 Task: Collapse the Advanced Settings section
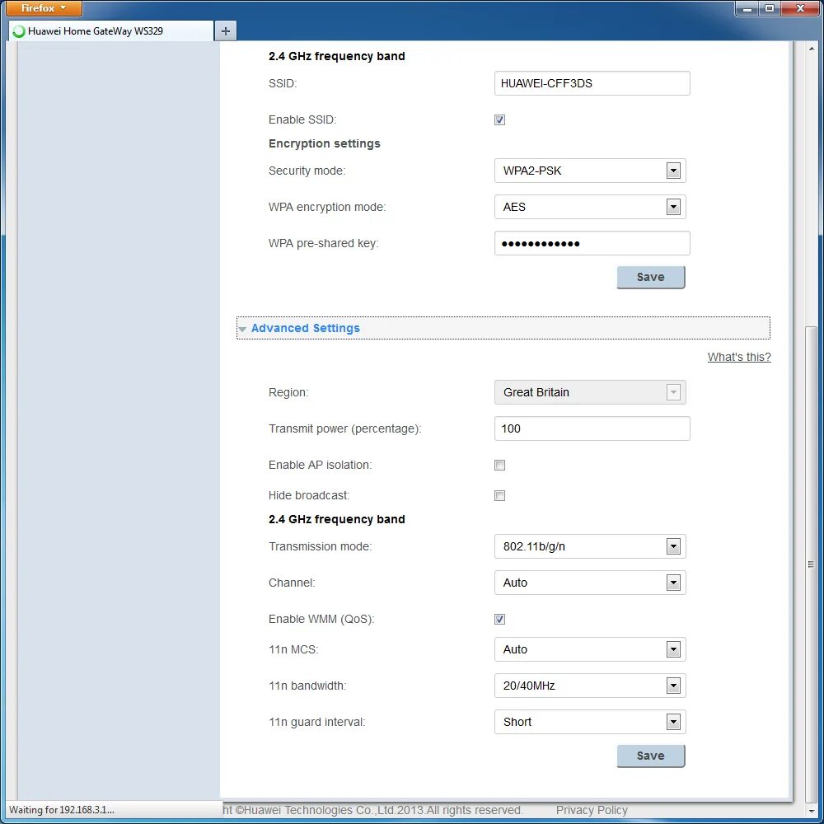(x=503, y=328)
